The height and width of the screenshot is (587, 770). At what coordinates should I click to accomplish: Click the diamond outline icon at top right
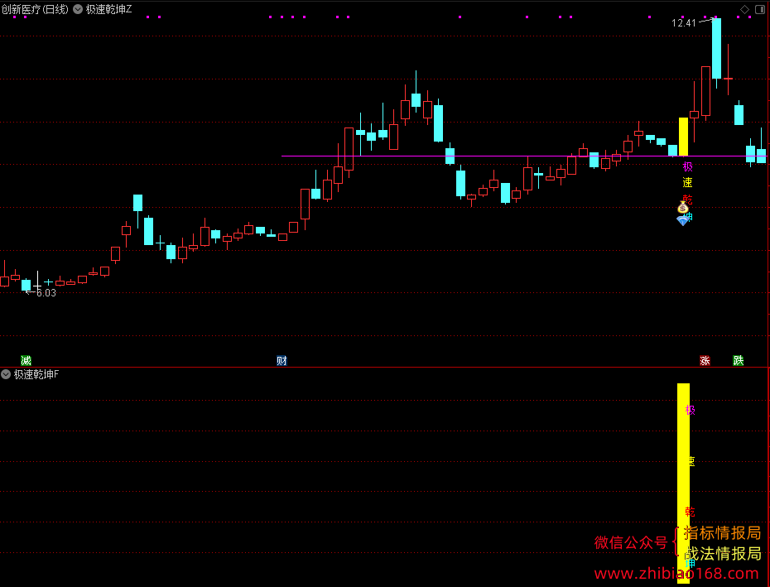744,9
